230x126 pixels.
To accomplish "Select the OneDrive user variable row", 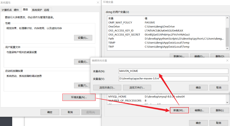I will (166, 27).
